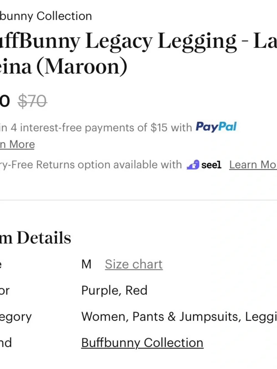Image resolution: width=277 pixels, height=369 pixels.
Task: Click the size value M
Action: click(86, 264)
